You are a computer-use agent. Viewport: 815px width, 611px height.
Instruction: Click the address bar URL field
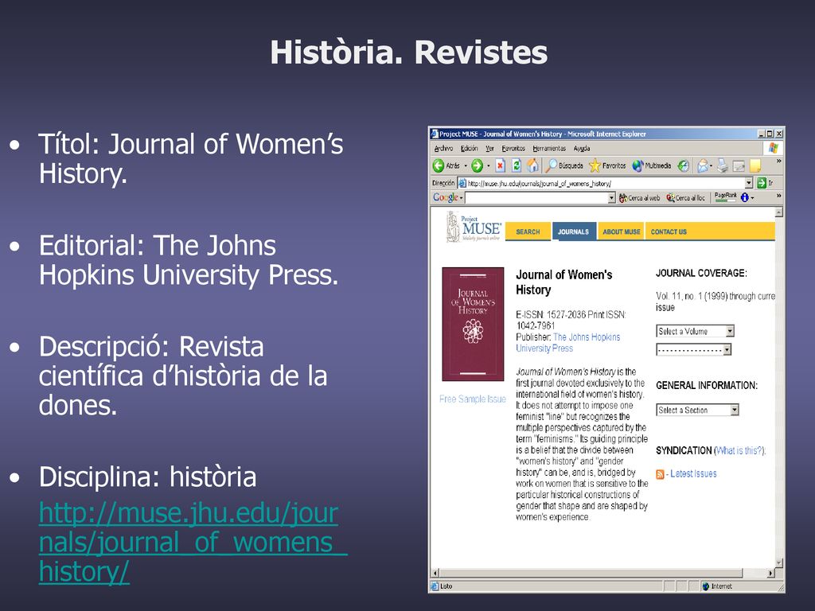(x=606, y=183)
